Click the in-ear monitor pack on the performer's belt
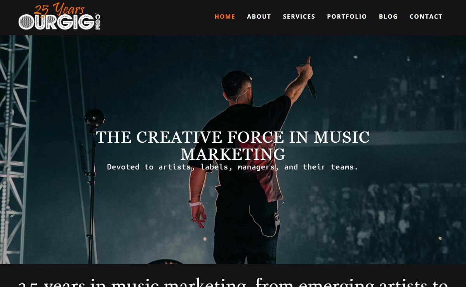 [277, 220]
